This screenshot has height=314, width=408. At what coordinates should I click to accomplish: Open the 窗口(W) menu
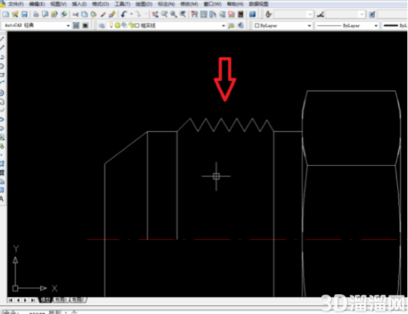click(x=212, y=4)
